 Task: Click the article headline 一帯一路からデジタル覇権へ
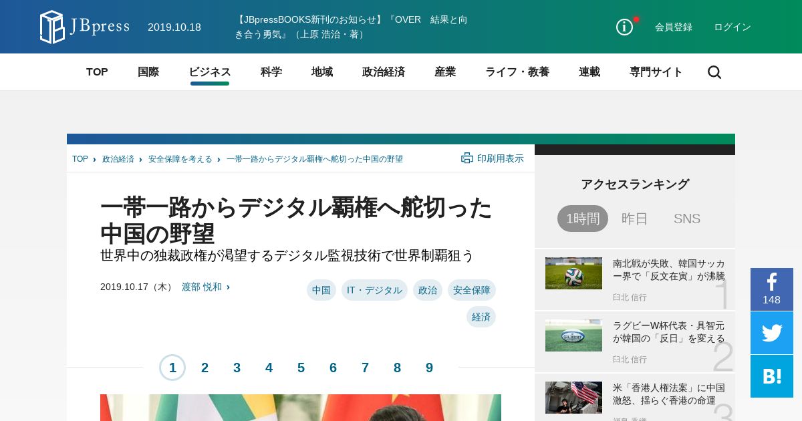pyautogui.click(x=296, y=221)
